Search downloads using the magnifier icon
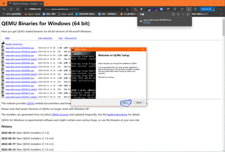 pos(178,14)
